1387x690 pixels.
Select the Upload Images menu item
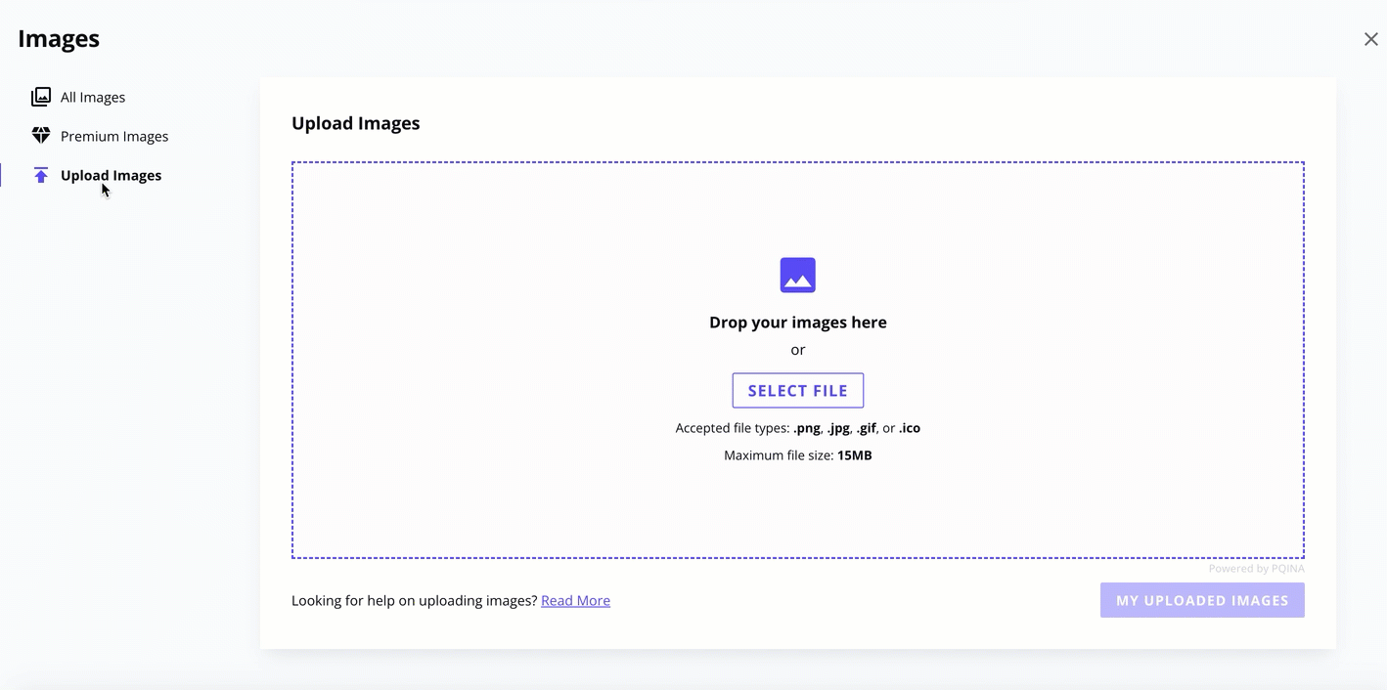(111, 175)
